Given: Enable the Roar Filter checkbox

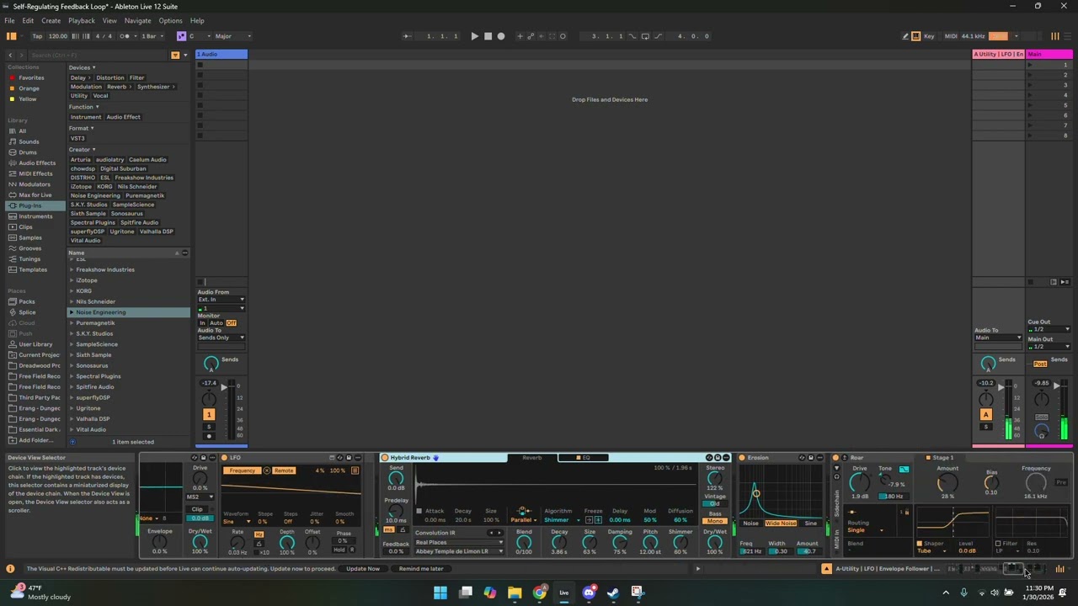Looking at the screenshot, I should (x=999, y=544).
